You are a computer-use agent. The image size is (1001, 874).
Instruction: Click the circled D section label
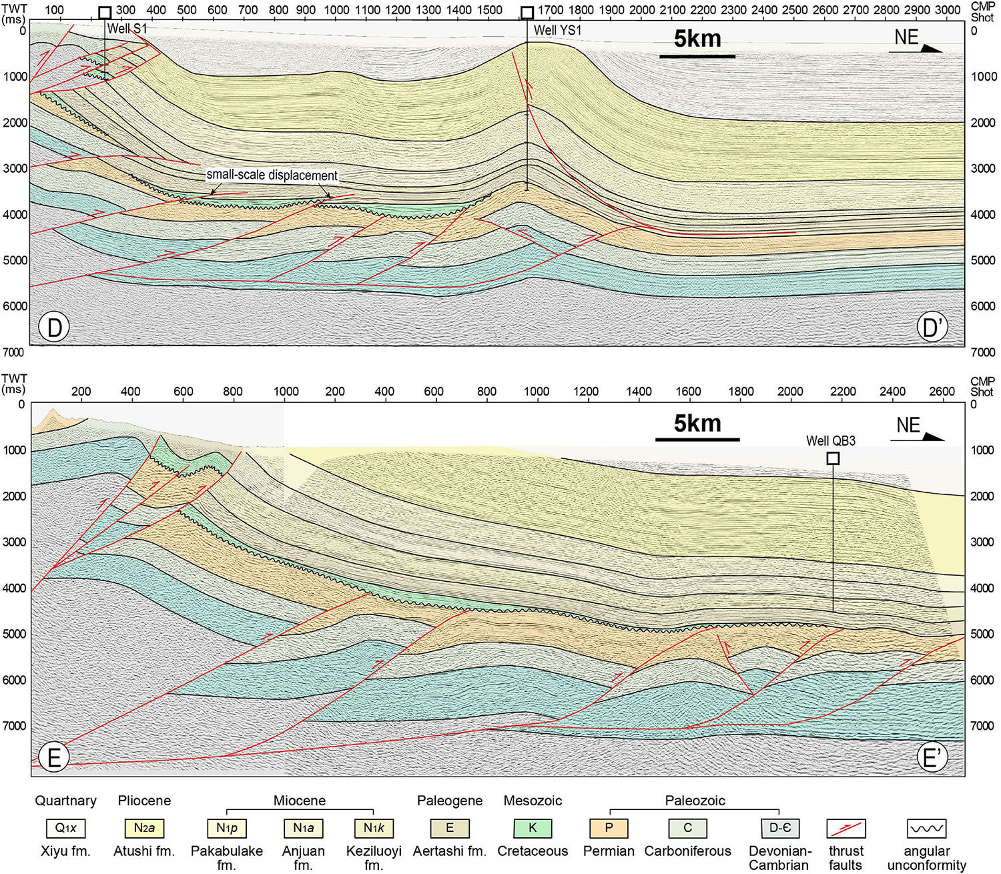point(54,328)
